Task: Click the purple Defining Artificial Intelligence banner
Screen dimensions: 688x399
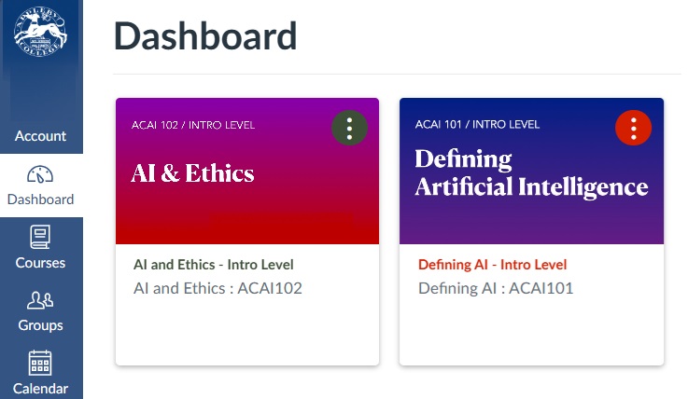Action: [x=531, y=219]
